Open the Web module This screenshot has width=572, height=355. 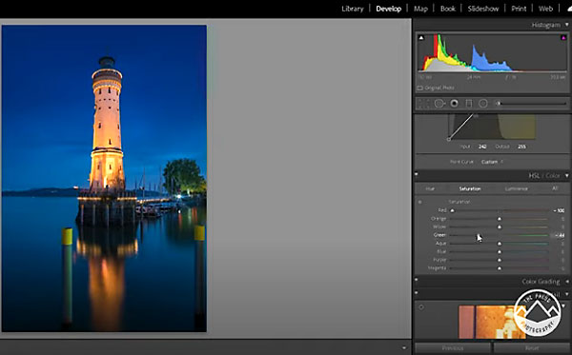[x=545, y=9]
